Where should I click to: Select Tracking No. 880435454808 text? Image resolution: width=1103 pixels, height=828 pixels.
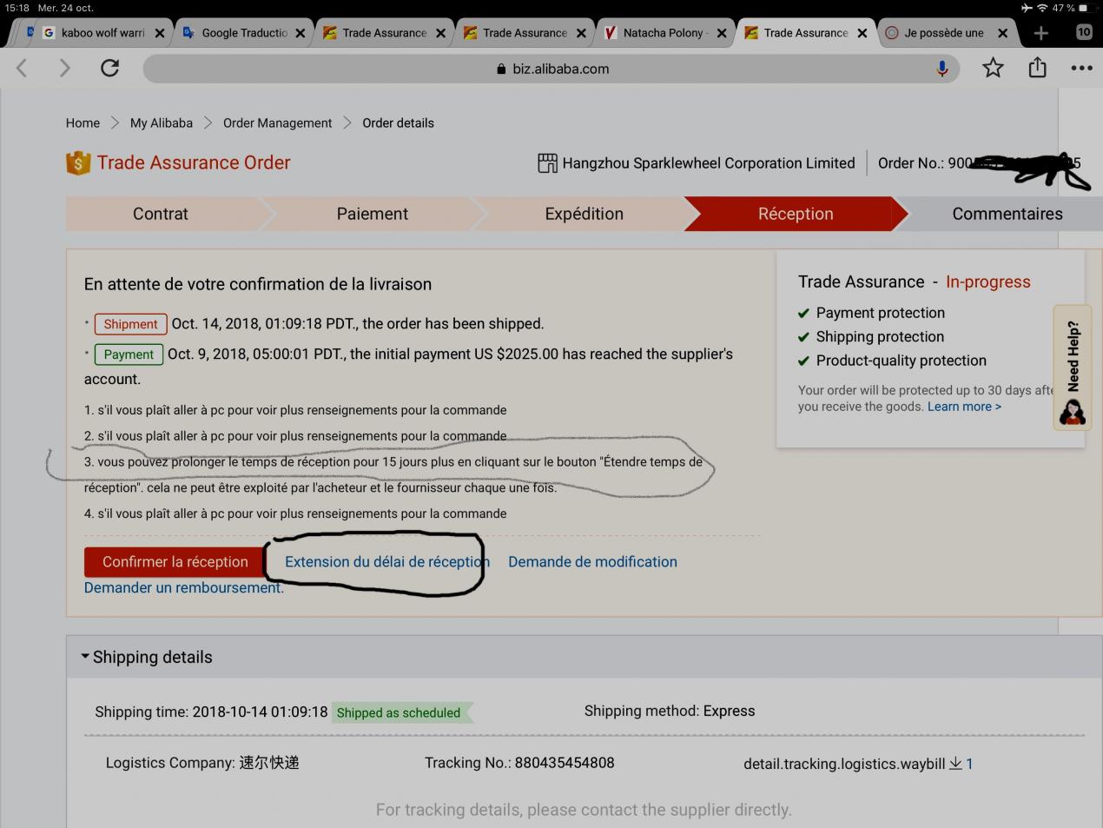[519, 763]
